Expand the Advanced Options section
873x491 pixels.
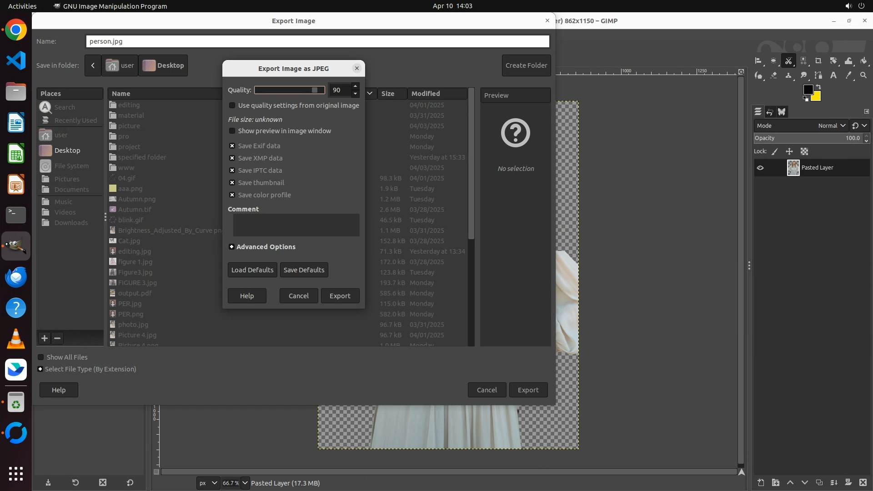[231, 247]
